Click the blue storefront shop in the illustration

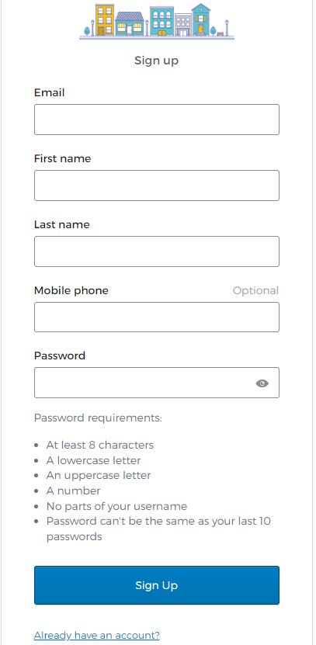point(130,24)
